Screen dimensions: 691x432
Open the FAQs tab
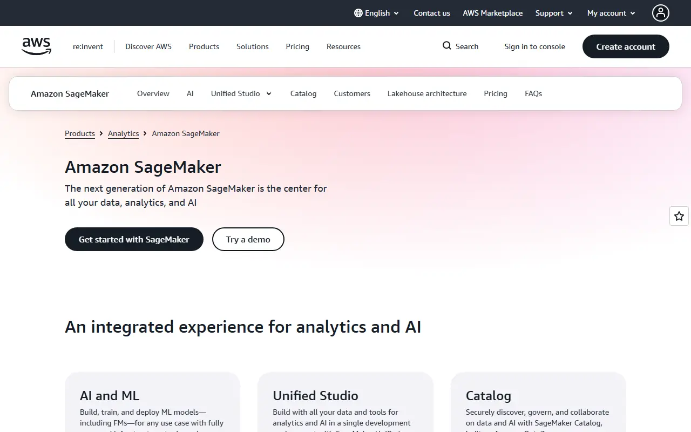coord(533,93)
